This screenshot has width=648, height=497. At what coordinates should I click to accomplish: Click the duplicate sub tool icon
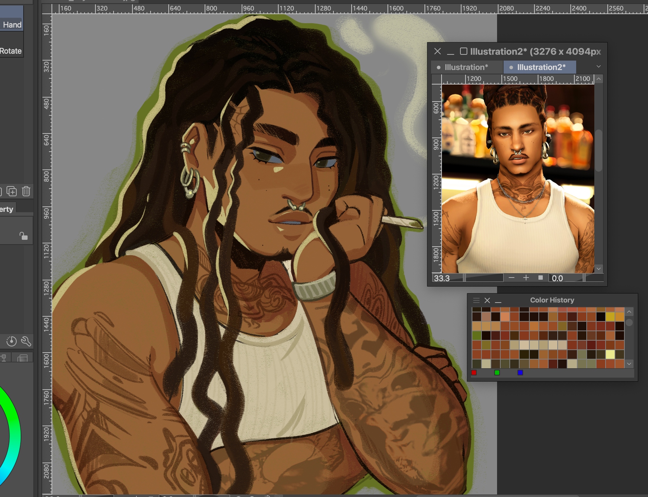pos(12,191)
